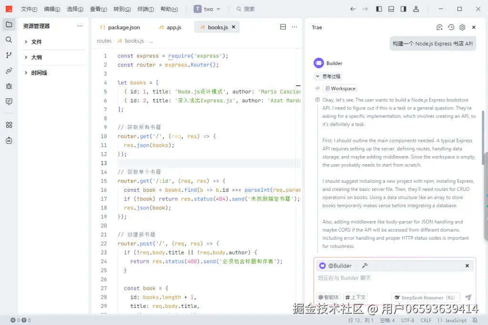Screen dimensions: 488x325
Task: Choose the DeepSeek Reasoner model selector
Action: [x=426, y=298]
